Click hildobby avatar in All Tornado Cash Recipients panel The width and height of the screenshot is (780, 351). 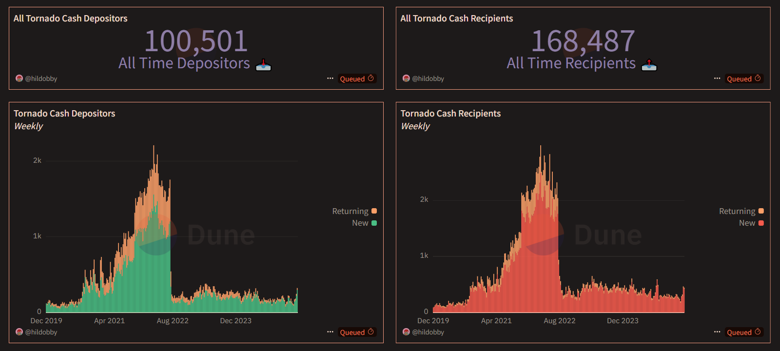pos(406,78)
